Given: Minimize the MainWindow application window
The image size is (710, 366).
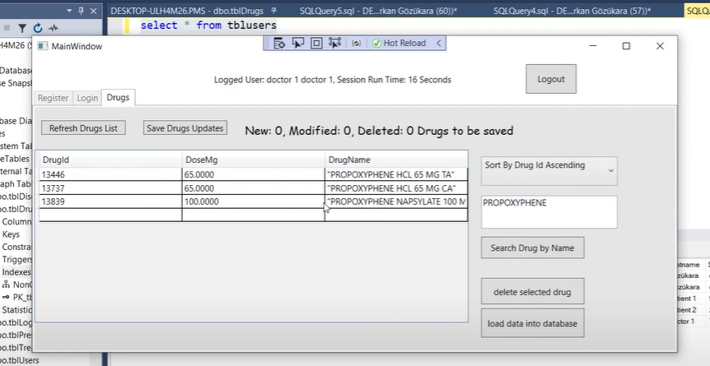Looking at the screenshot, I should pos(593,46).
